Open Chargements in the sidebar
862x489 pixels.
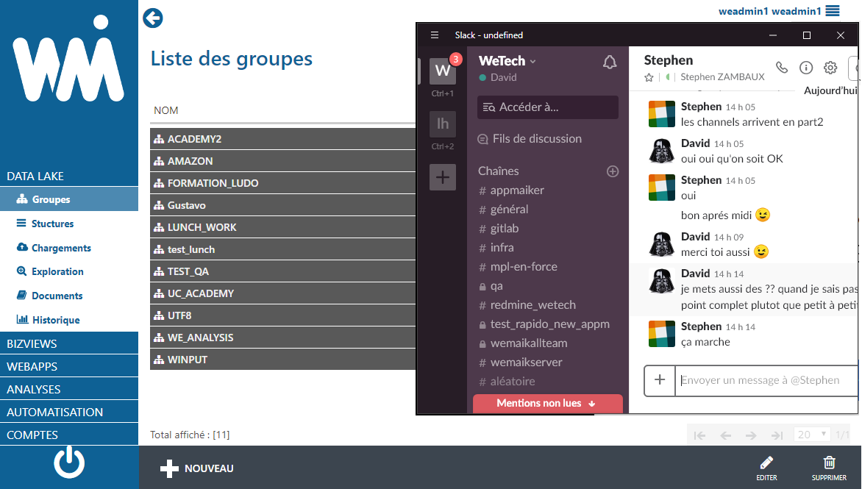point(61,249)
